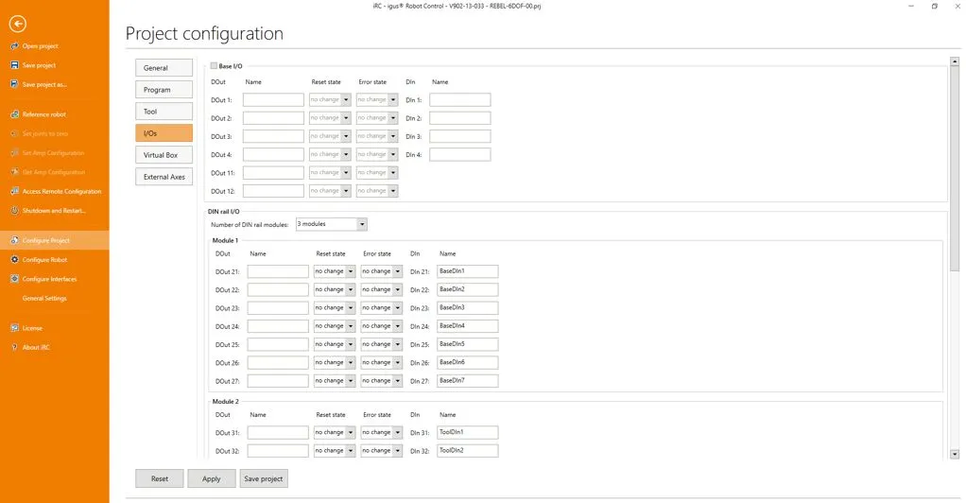Enable the Base I/O checkbox
Viewport: 966px width, 503px height.
214,66
